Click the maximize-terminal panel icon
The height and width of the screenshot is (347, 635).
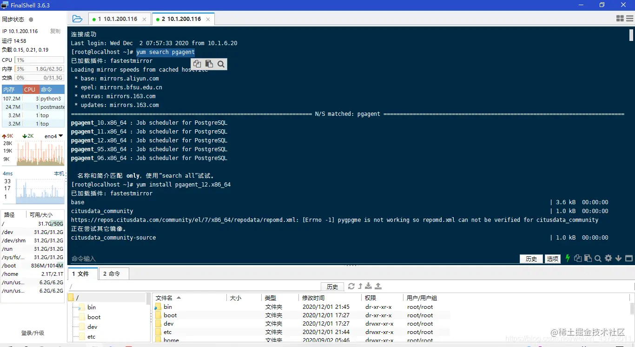click(x=629, y=258)
